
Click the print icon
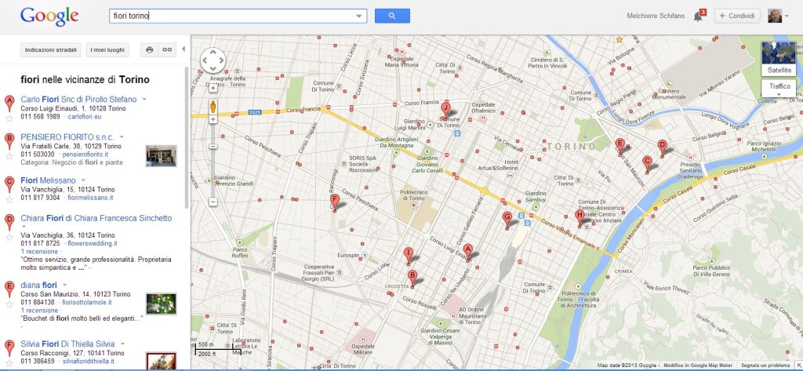149,50
